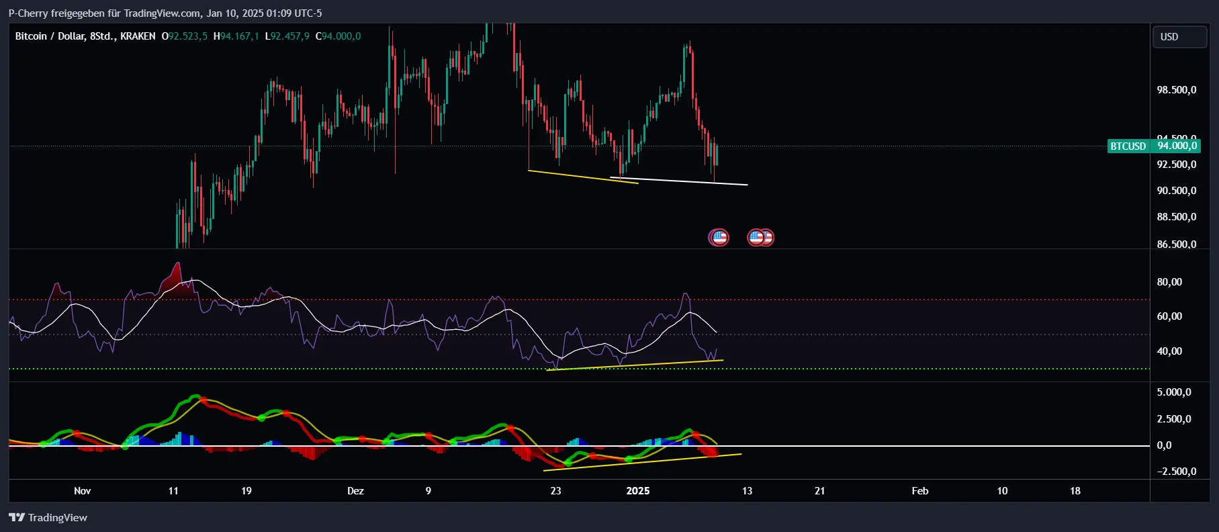Click the 86.500,0 price axis label
1219x532 pixels.
[1176, 245]
